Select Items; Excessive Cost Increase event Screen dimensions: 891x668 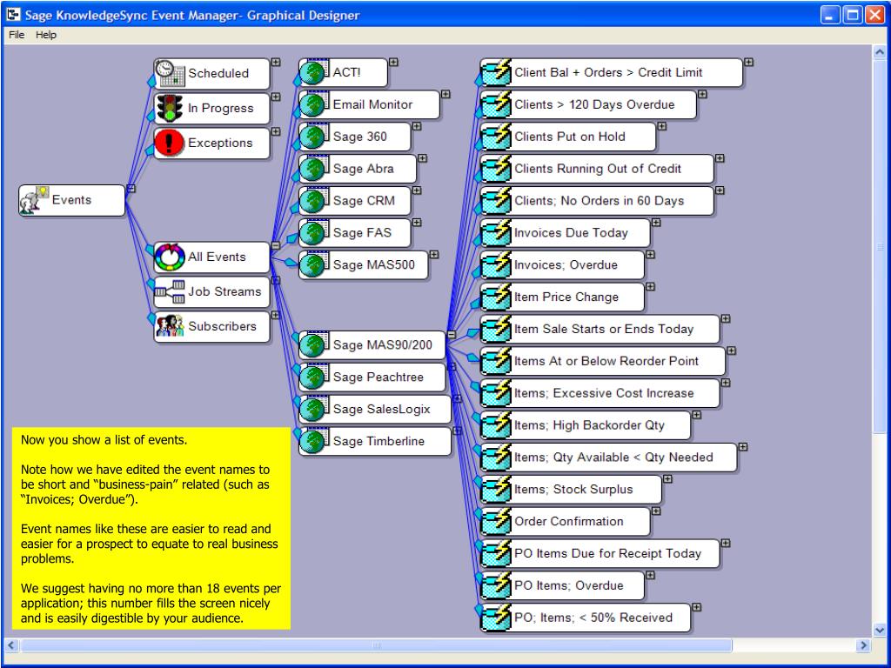click(600, 393)
